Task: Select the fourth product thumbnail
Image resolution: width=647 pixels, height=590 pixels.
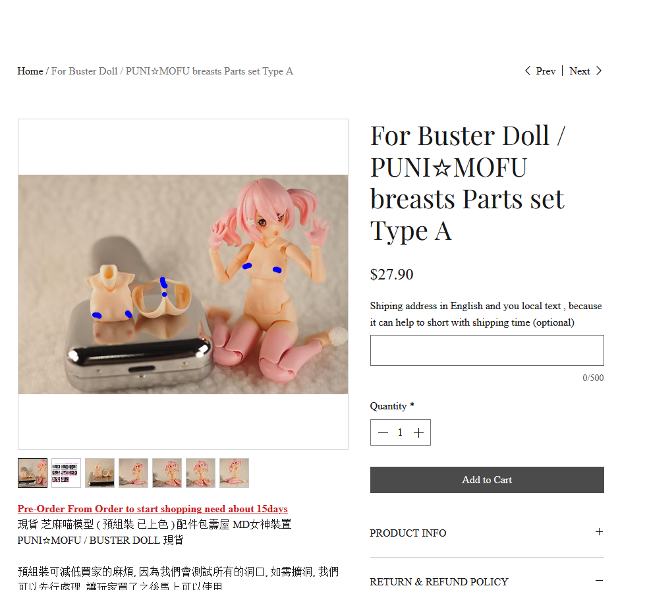Action: [x=133, y=473]
